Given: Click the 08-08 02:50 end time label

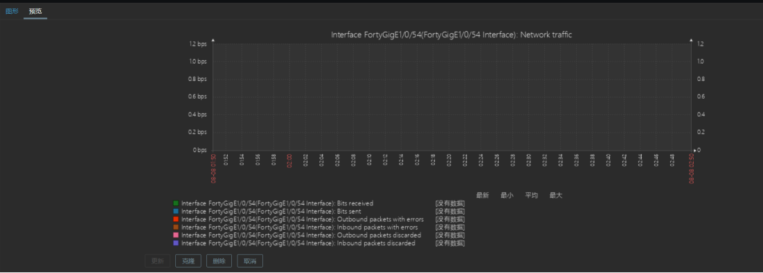Looking at the screenshot, I should (692, 169).
